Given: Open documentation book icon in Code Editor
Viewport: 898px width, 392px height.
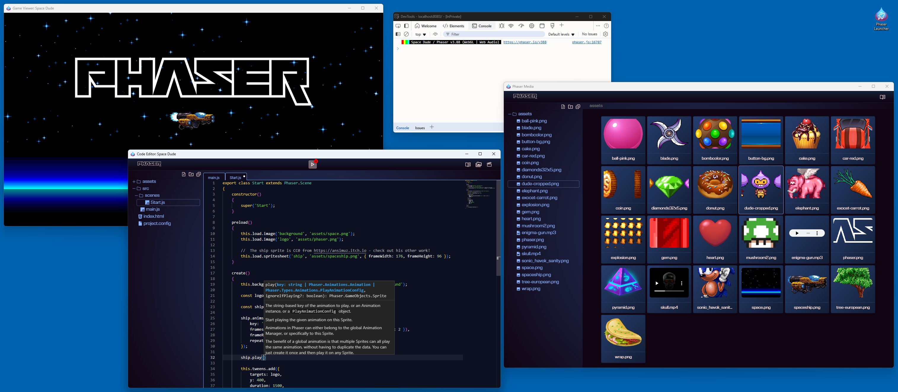Looking at the screenshot, I should pyautogui.click(x=468, y=164).
